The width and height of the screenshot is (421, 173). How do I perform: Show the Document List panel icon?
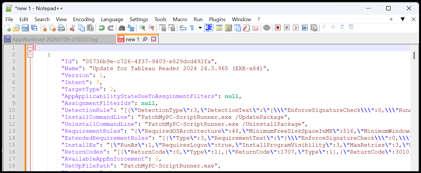(237, 28)
